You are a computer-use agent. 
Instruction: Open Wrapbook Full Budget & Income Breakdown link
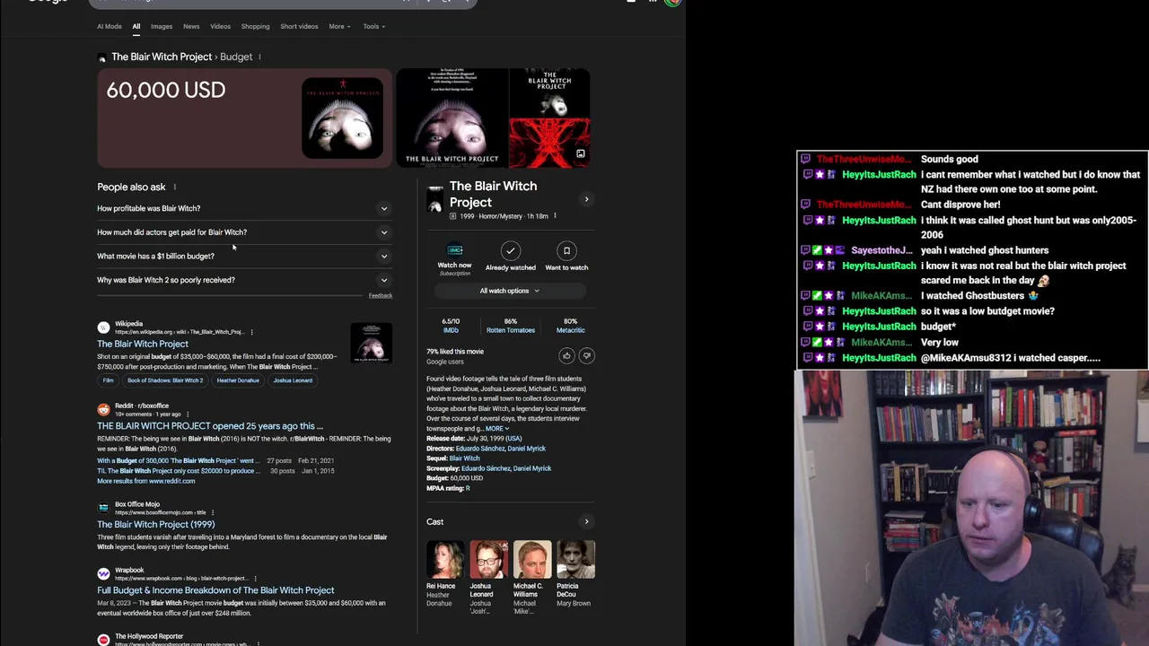[x=215, y=590]
